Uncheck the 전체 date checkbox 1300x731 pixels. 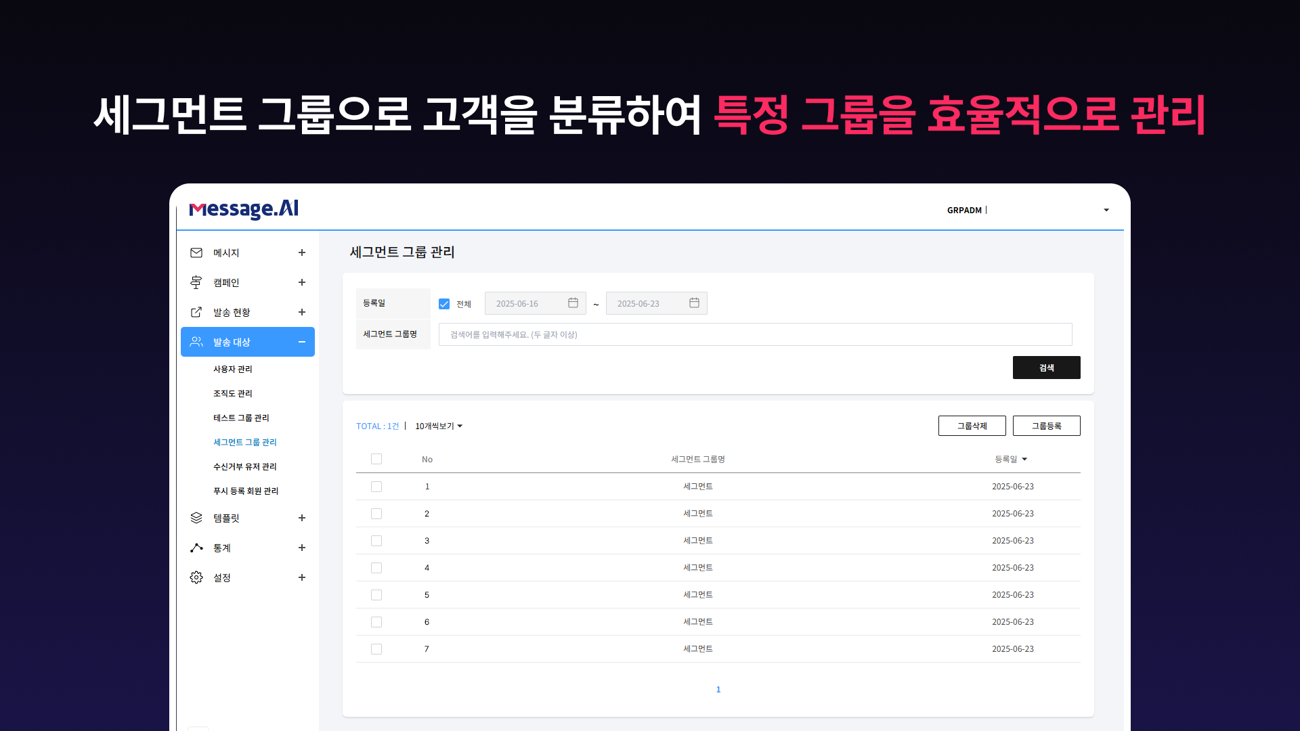click(x=444, y=304)
